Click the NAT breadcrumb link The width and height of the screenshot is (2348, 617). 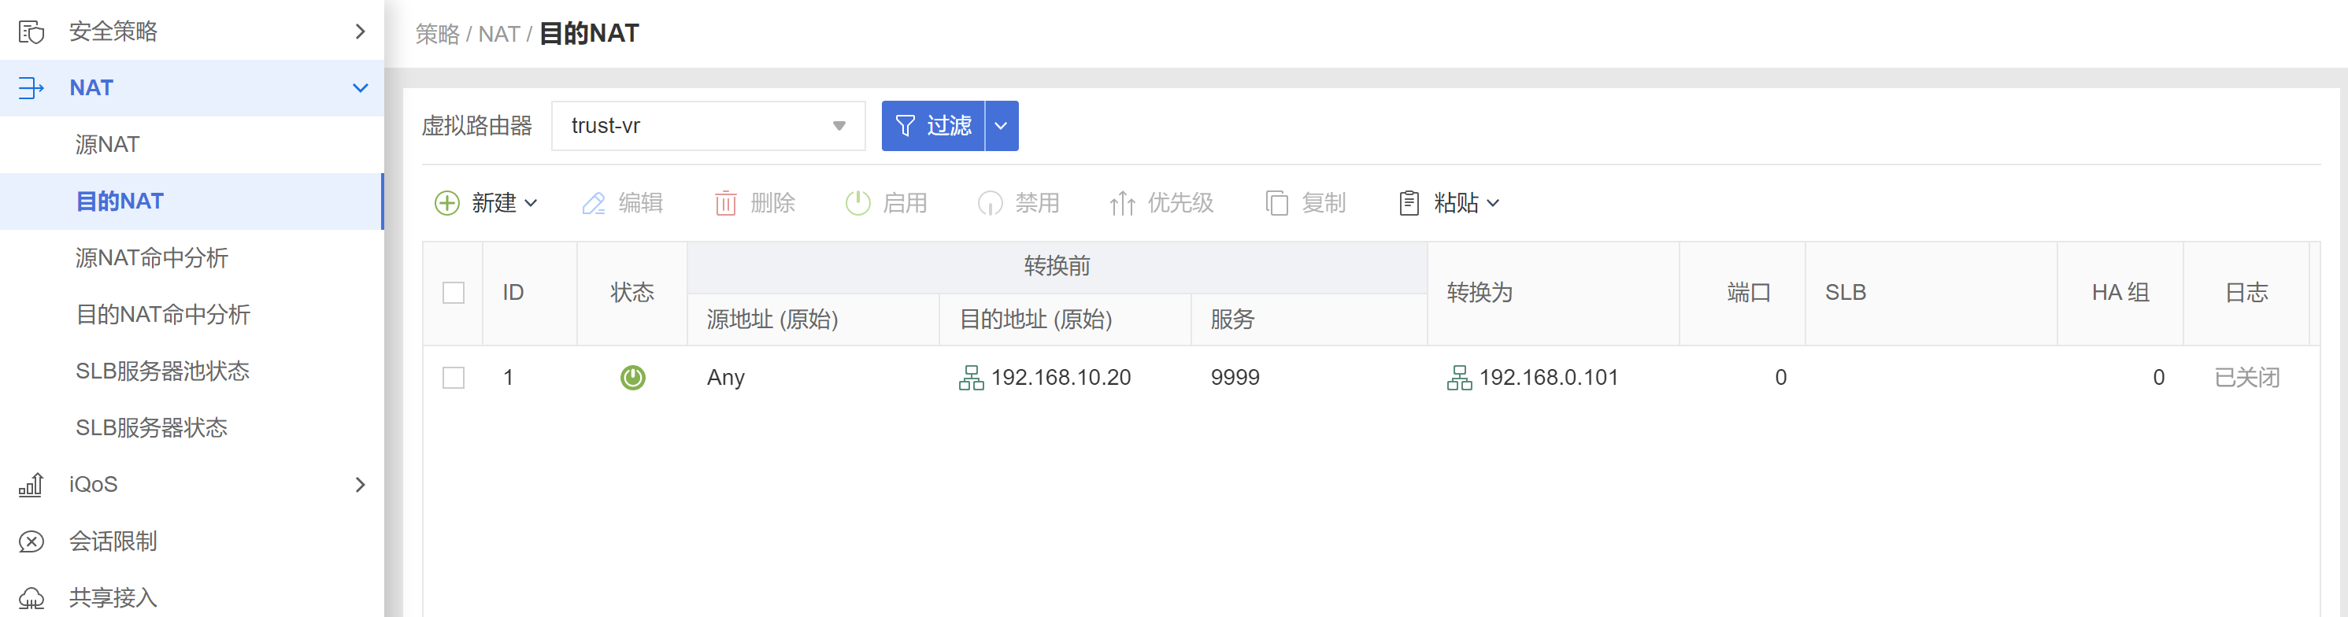click(498, 35)
